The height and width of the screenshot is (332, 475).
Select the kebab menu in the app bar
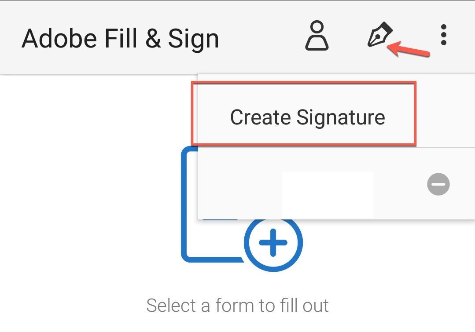click(x=443, y=35)
